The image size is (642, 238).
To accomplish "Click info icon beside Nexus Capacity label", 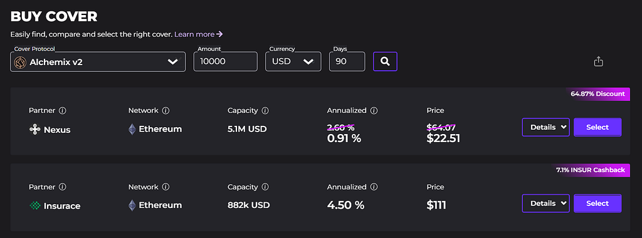I will pyautogui.click(x=265, y=110).
